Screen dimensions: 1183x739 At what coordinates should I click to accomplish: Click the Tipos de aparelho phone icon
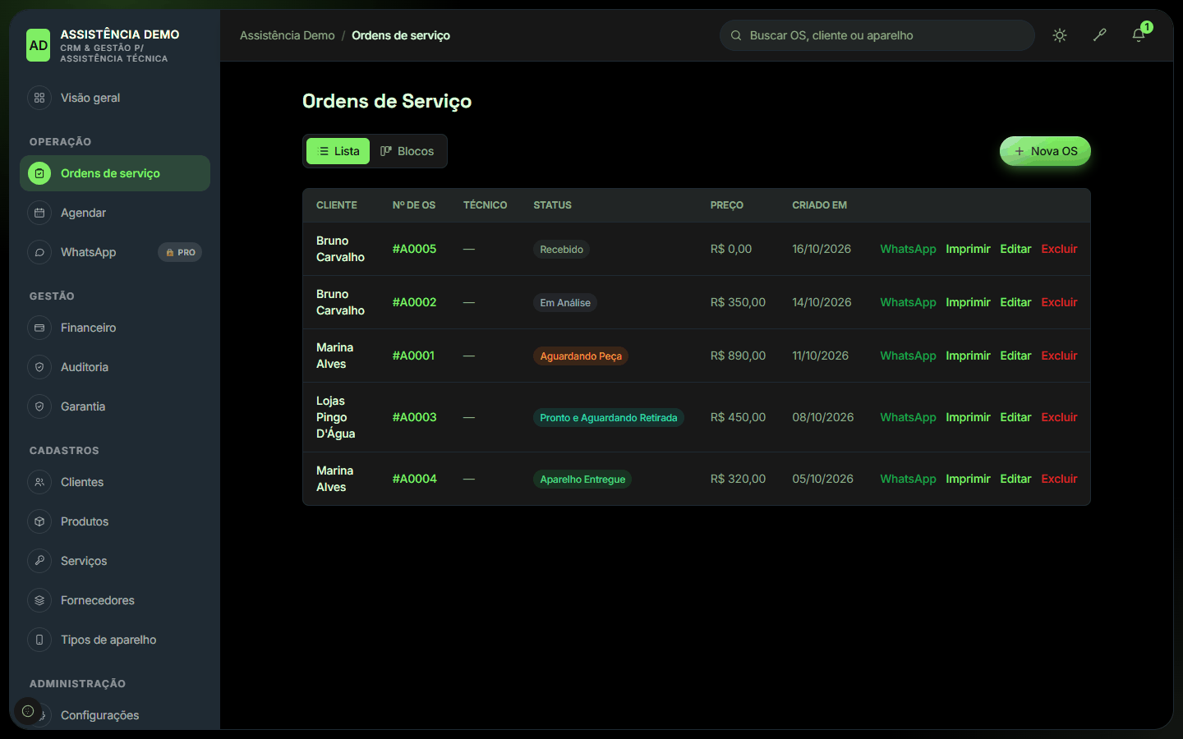[39, 640]
